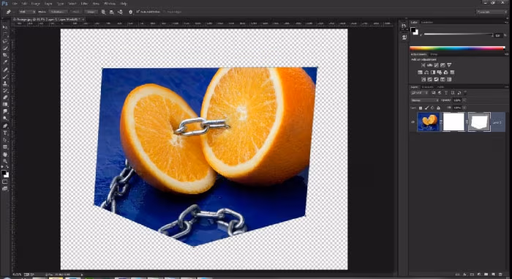This screenshot has width=512, height=279.
Task: Open the layer blend mode dropdown
Action: (424, 100)
